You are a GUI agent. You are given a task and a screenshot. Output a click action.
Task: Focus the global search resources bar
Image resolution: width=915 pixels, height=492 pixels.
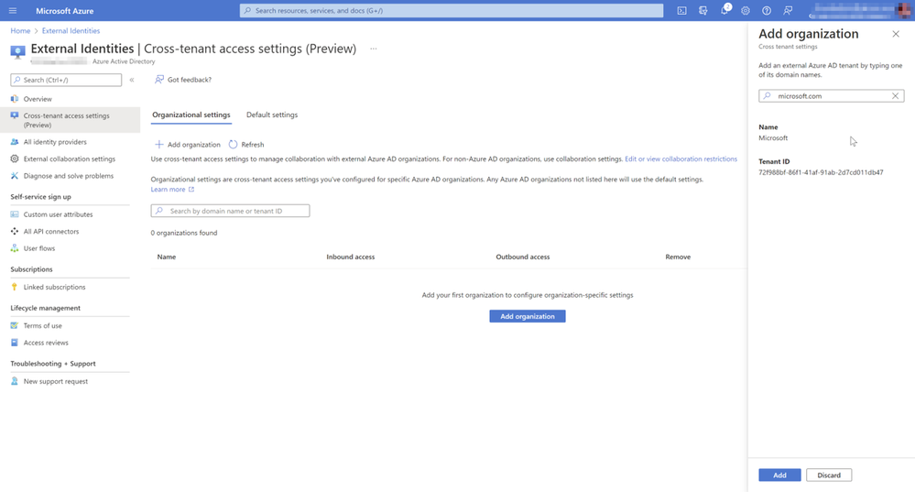click(x=451, y=10)
